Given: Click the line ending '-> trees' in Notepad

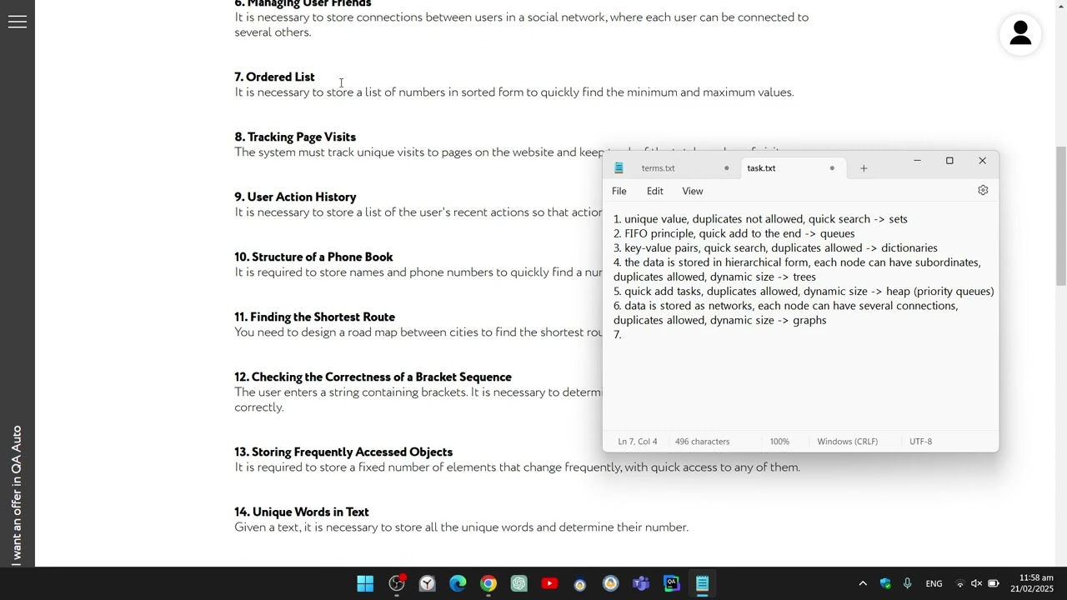Looking at the screenshot, I should pyautogui.click(x=714, y=277).
